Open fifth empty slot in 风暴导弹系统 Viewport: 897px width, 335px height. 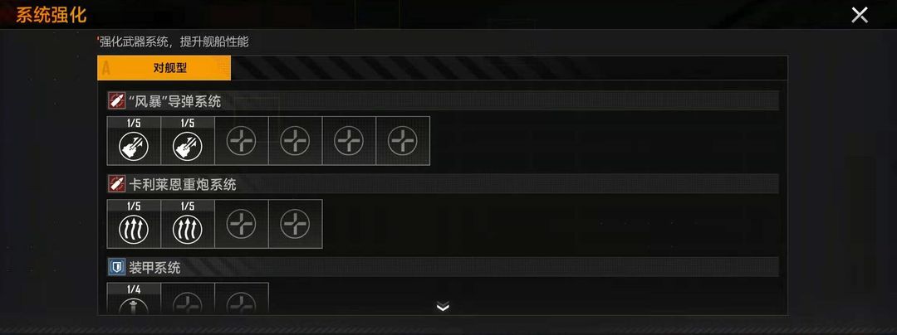[349, 141]
